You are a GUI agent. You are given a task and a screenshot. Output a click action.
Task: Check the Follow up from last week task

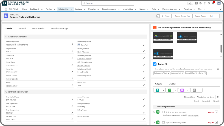pyautogui.click(x=164, y=112)
